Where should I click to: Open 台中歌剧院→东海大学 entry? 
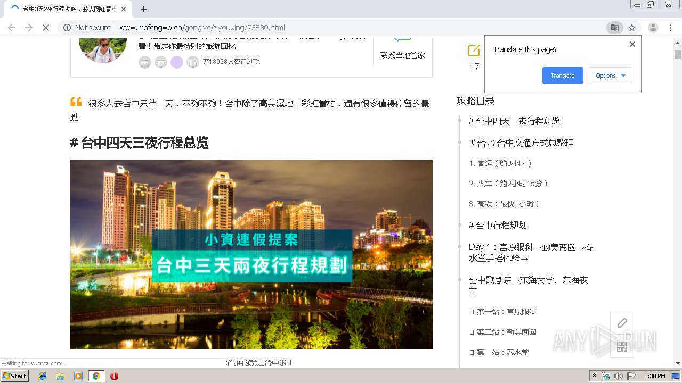pos(528,286)
